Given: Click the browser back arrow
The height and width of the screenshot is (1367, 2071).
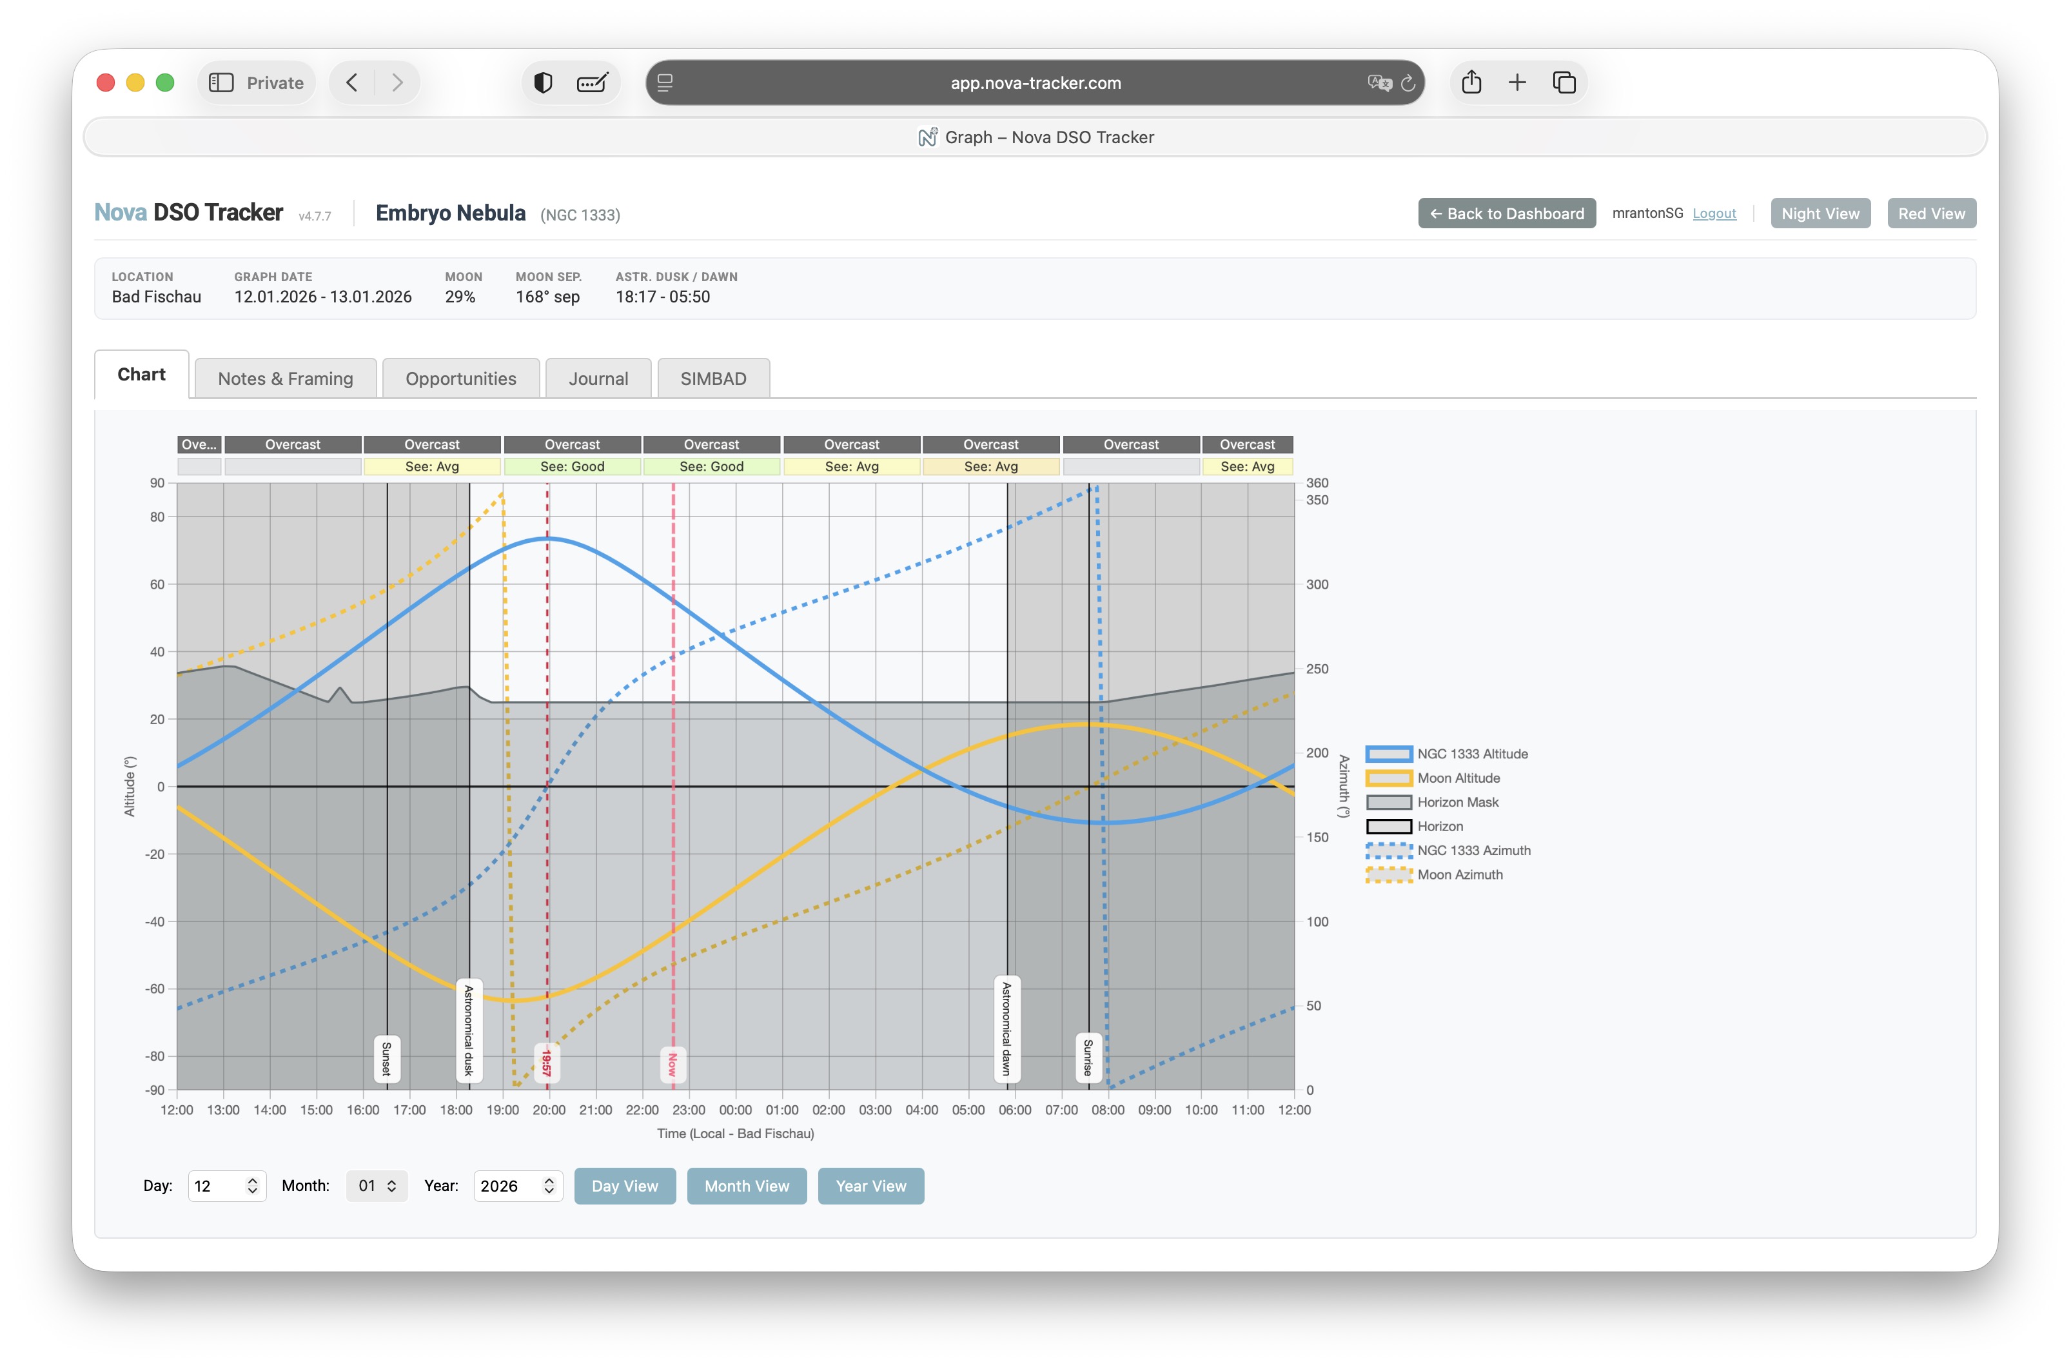Looking at the screenshot, I should [x=352, y=83].
